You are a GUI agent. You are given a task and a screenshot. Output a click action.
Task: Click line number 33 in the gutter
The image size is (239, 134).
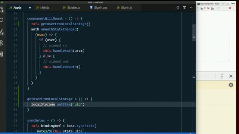(x=15, y=94)
